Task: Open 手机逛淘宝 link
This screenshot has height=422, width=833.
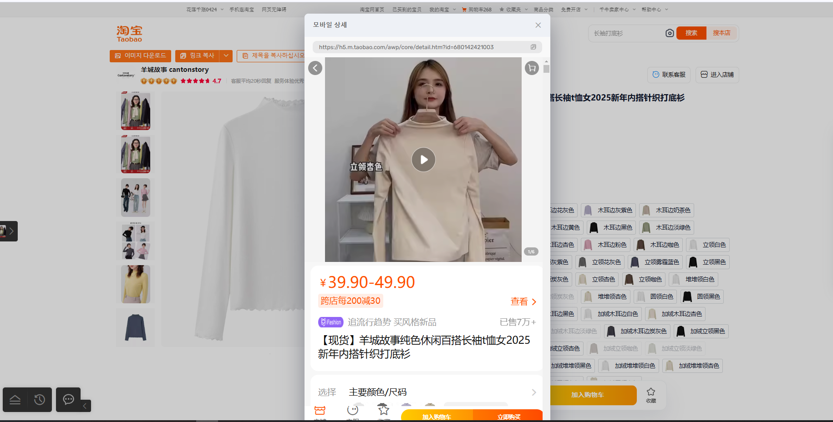Action: coord(242,10)
